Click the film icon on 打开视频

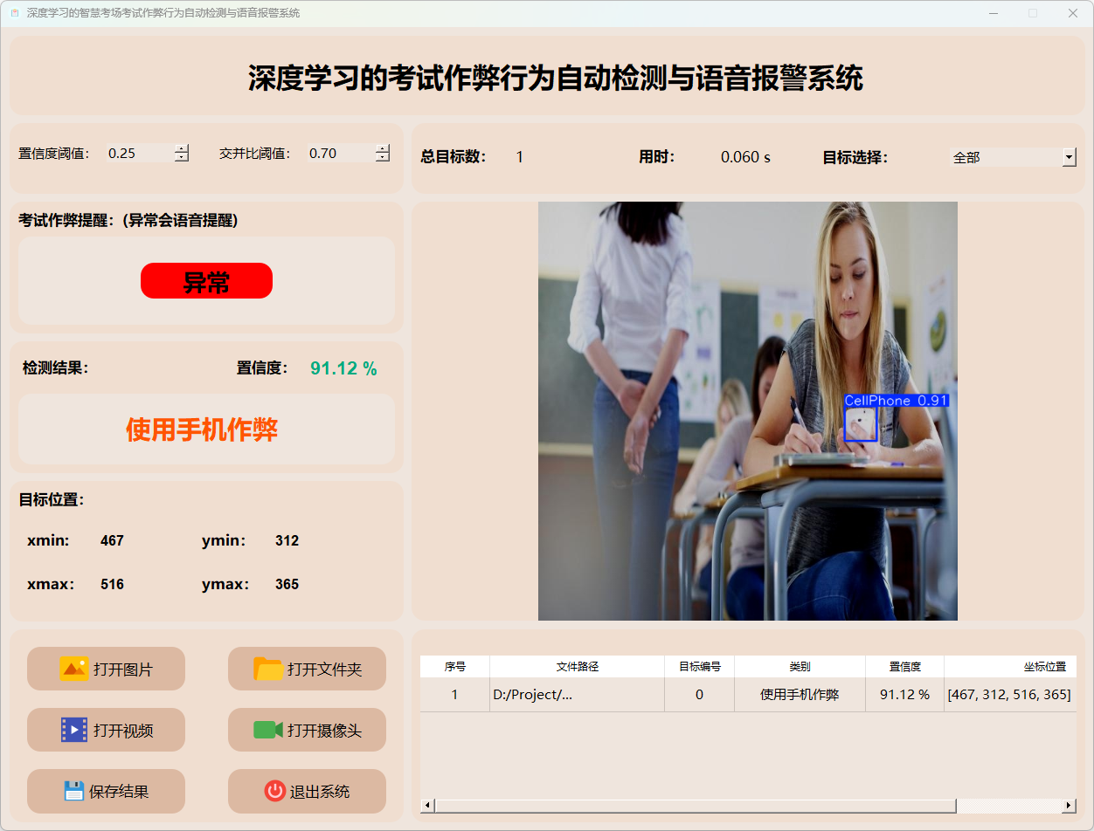click(74, 730)
